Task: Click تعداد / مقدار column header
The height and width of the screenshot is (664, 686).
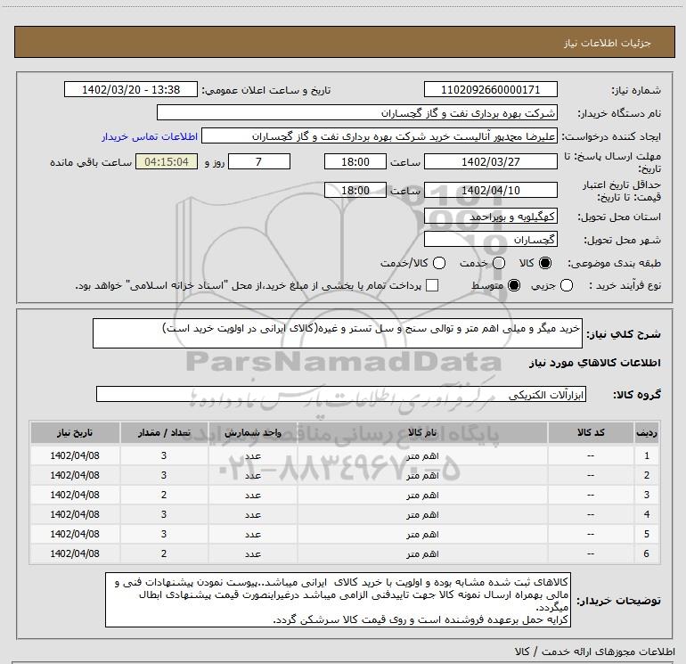Action: click(x=164, y=433)
